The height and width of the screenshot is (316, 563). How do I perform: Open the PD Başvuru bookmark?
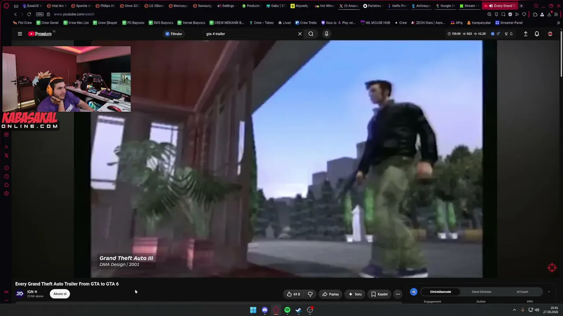[x=133, y=22]
